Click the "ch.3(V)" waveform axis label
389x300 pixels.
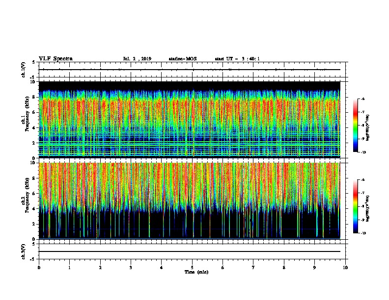click(23, 252)
